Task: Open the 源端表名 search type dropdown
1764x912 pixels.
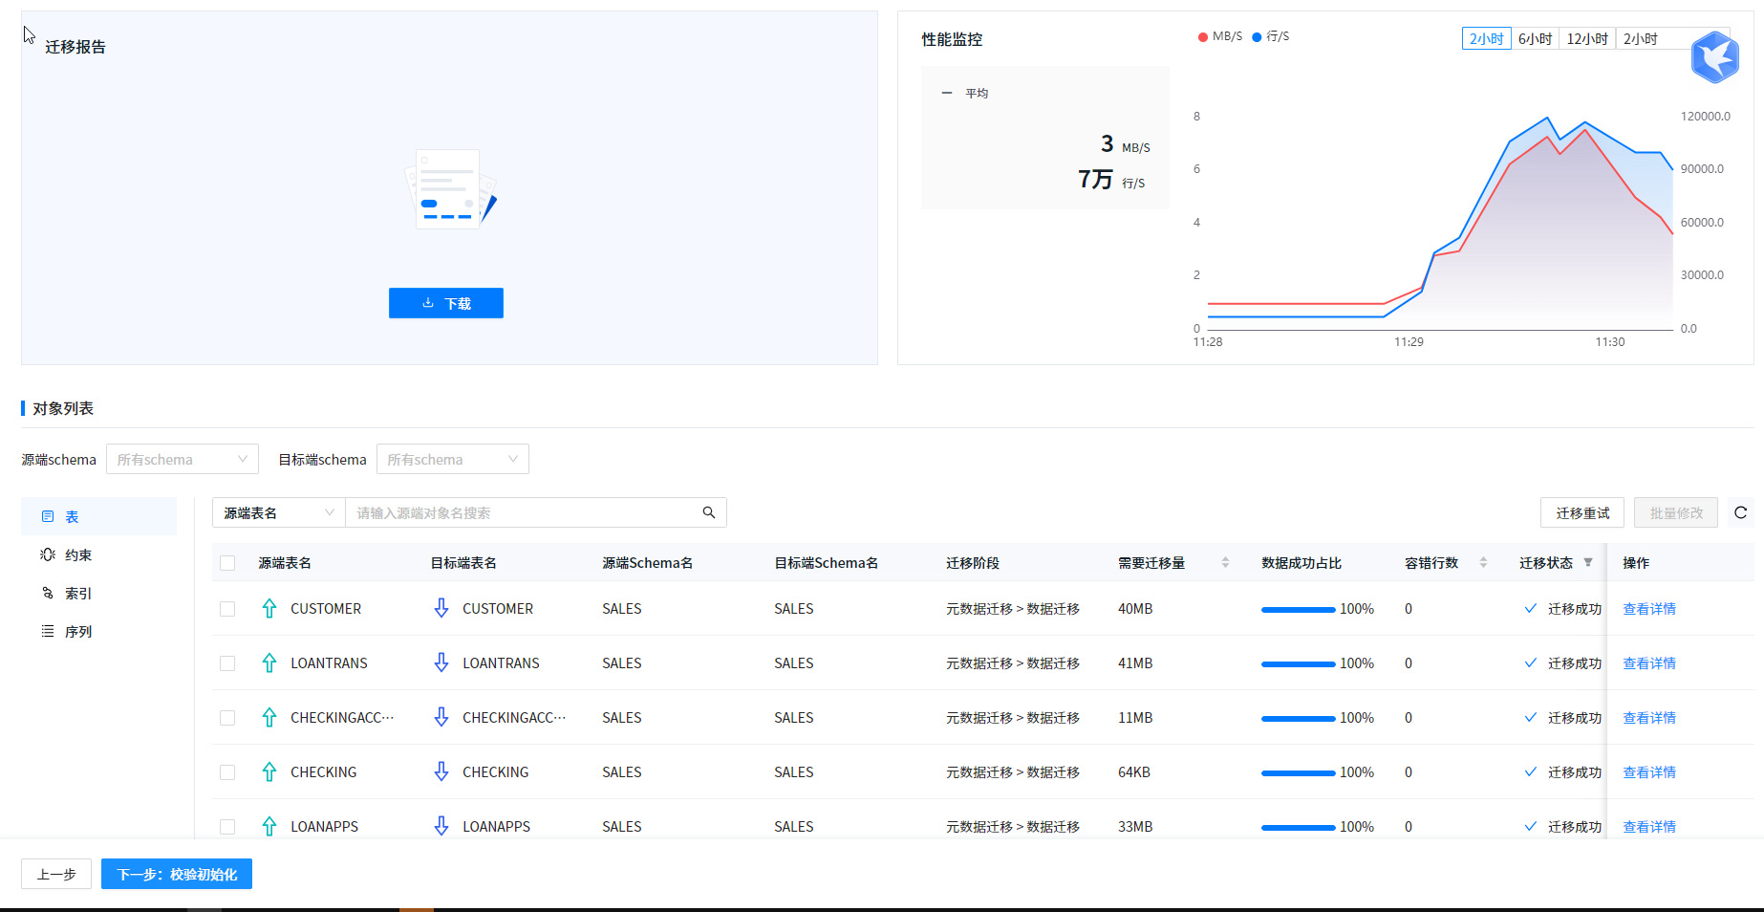Action: tap(279, 512)
